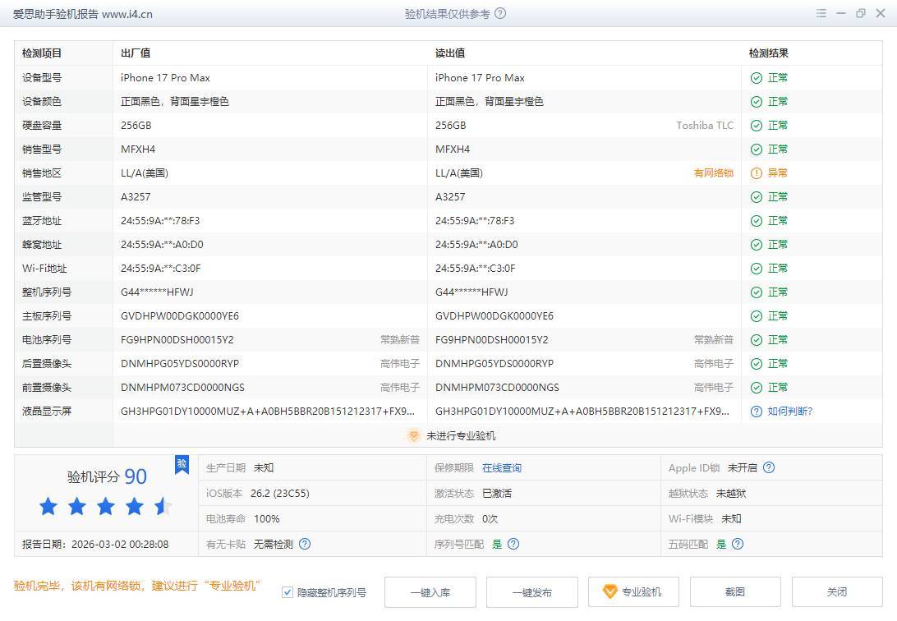Start 专业验机 with the bottom button
Screen dimensions: 897x621
point(632,592)
